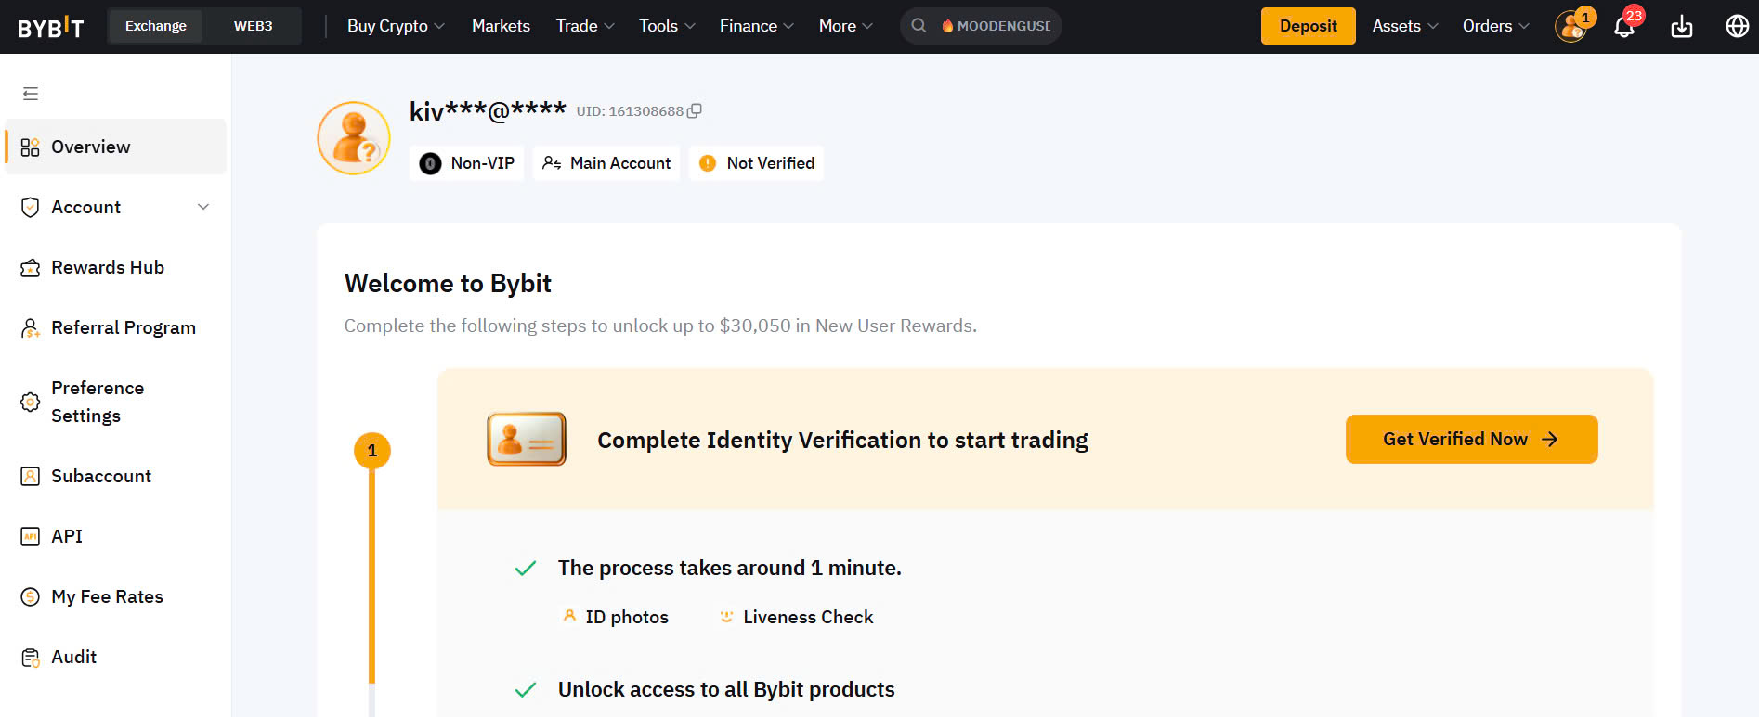
Task: Click the search magnifier icon
Action: 919,26
